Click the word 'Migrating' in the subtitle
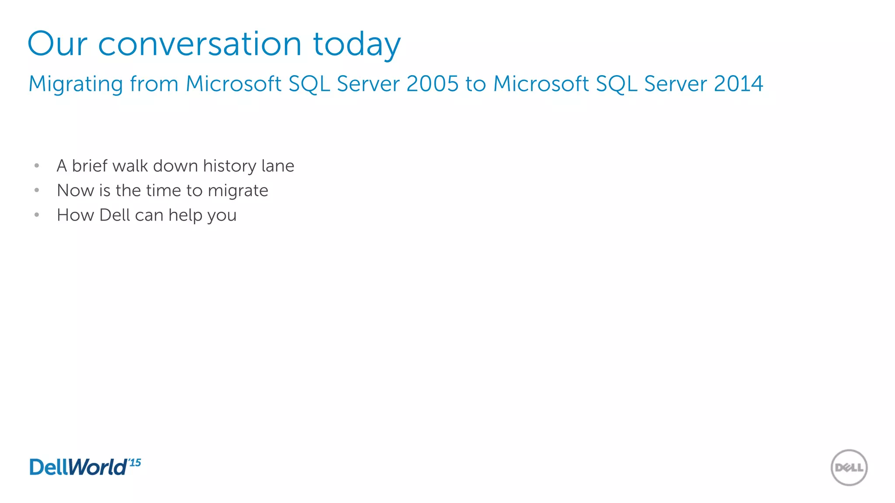 76,83
